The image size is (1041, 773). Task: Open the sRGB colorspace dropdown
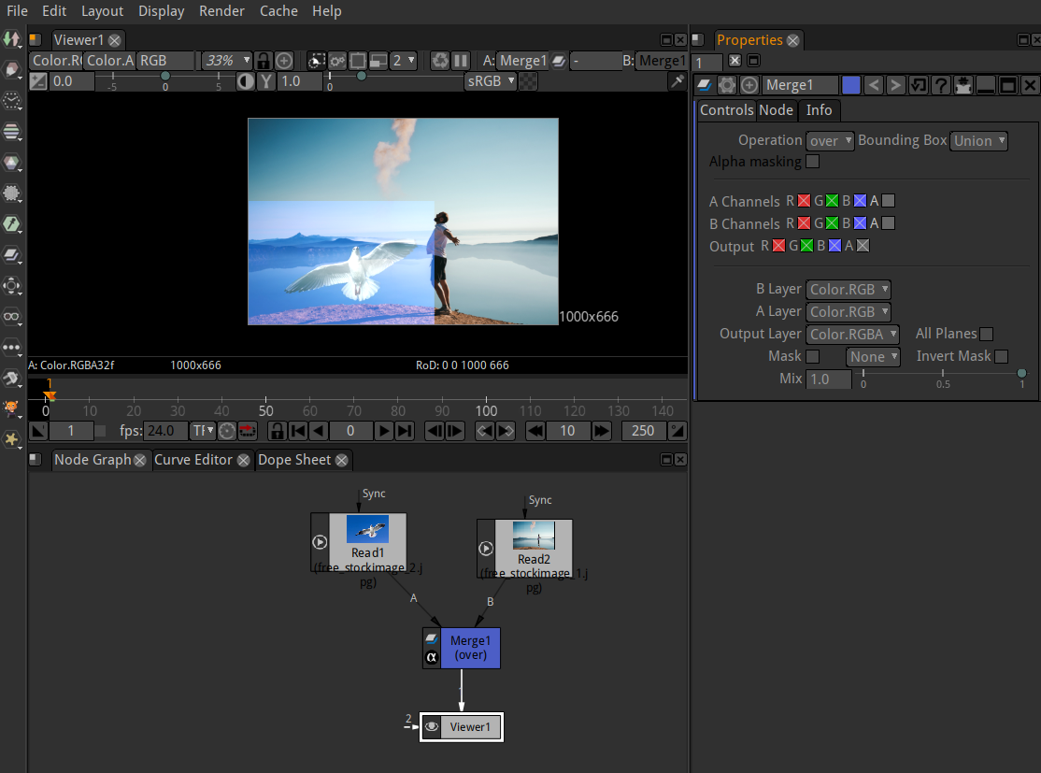point(490,81)
